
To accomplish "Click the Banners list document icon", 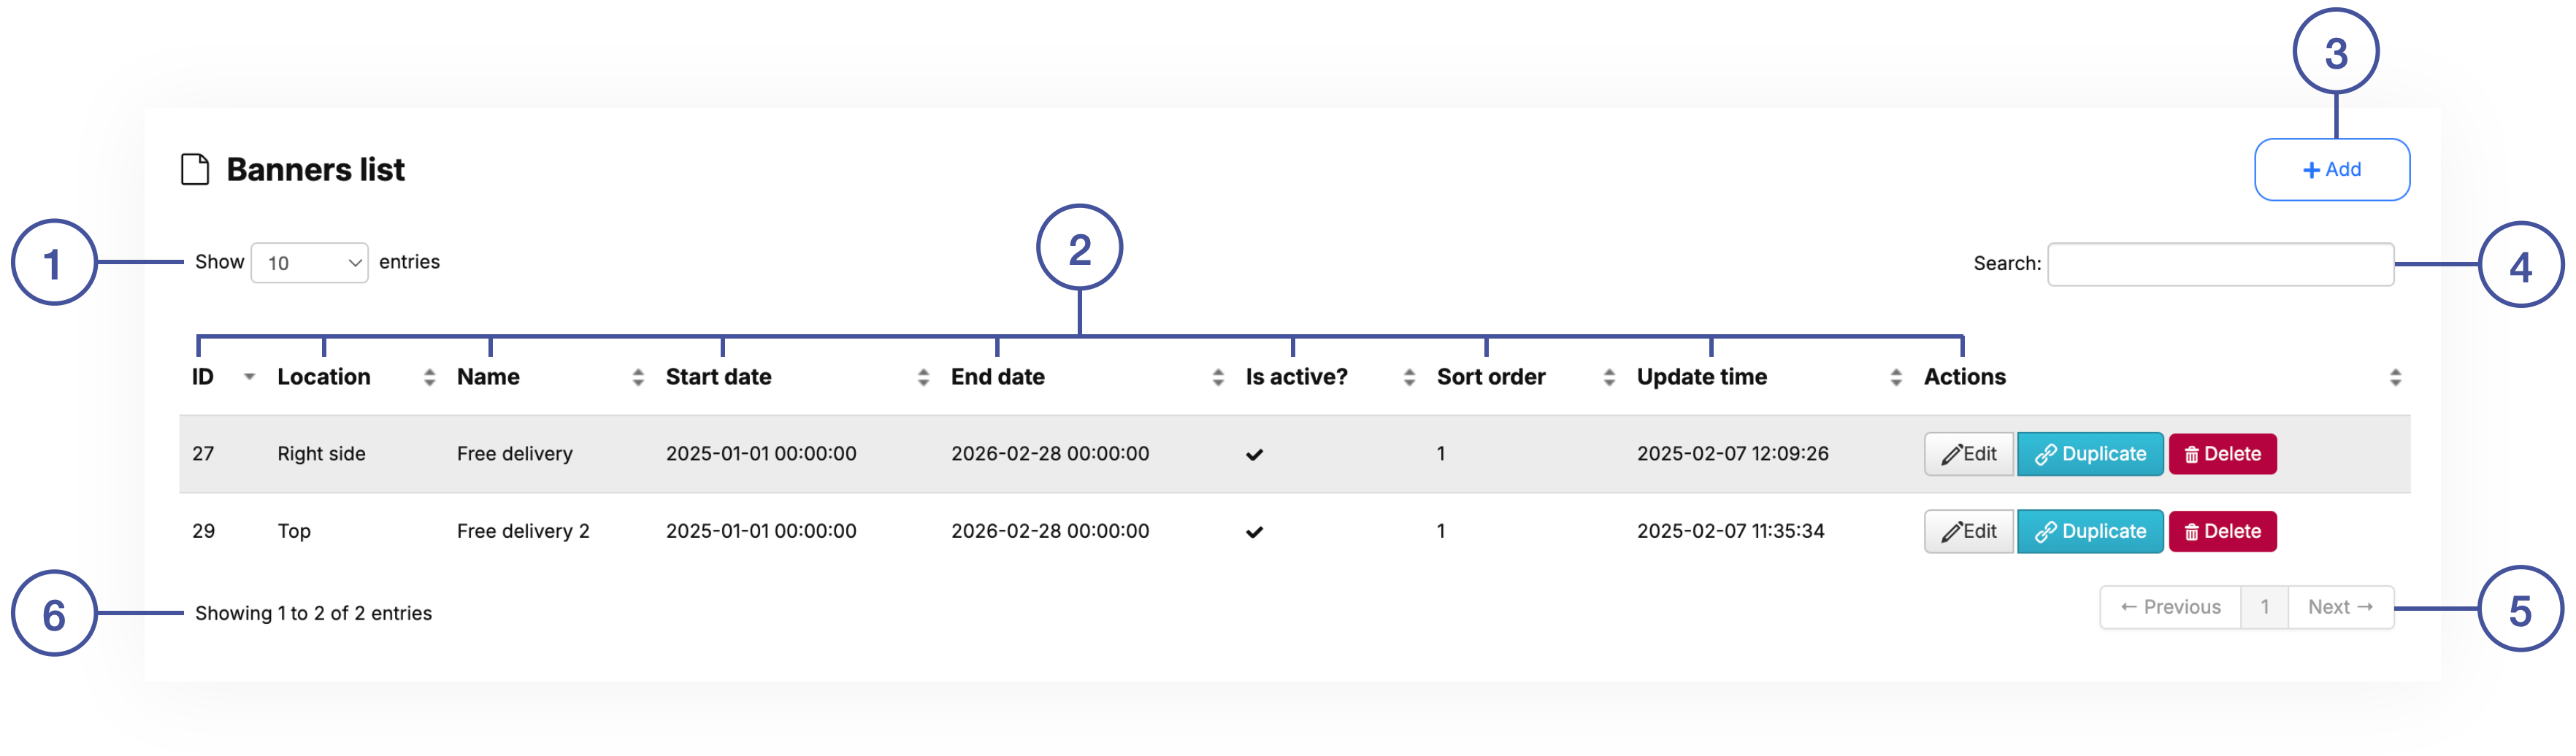I will [195, 170].
